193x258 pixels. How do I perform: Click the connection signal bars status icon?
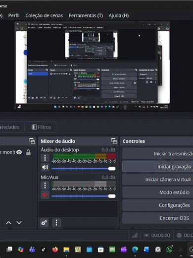(x=135, y=235)
